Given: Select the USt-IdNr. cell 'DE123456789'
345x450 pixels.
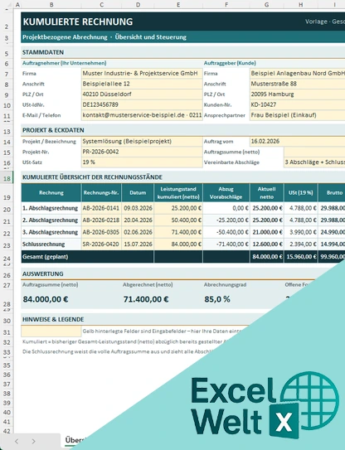Looking at the screenshot, I should (x=142, y=104).
